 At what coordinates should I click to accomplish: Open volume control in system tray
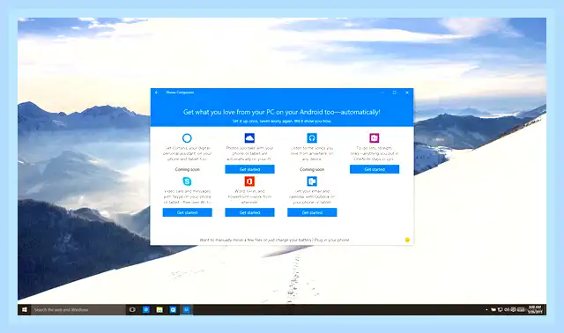(508, 309)
